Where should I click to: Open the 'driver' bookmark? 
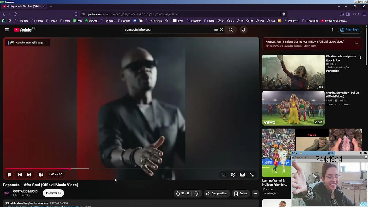click(x=178, y=21)
